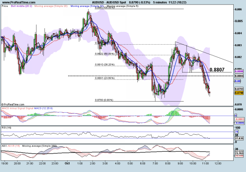Viewport: 246px width, 172px height.
Task: Click the 0.883 price axis label
Action: click(238, 45)
